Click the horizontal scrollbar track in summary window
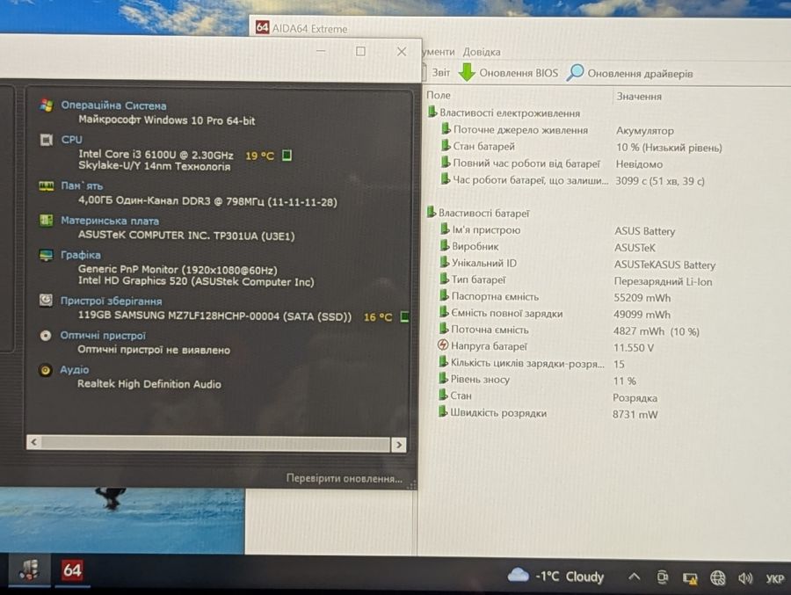791x595 pixels. click(216, 443)
